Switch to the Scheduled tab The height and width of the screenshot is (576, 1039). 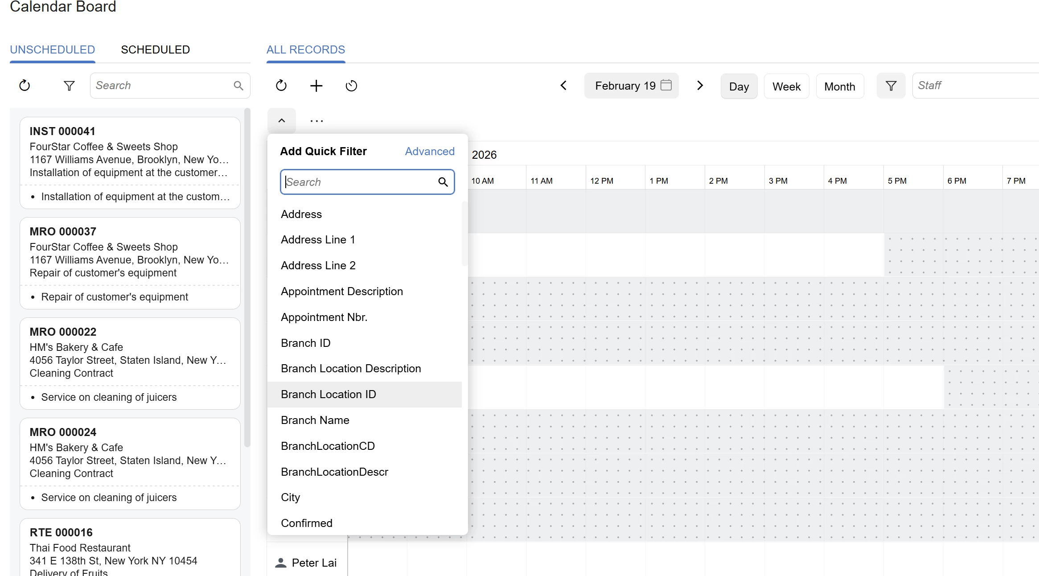155,49
